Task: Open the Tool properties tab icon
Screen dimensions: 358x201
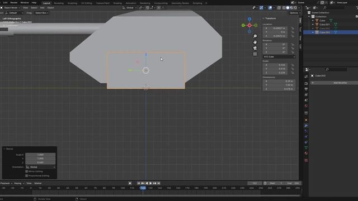Action: [x=306, y=76]
